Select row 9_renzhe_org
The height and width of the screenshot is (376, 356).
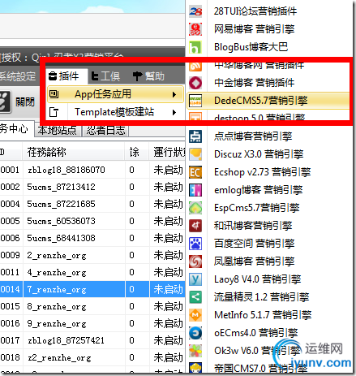(x=92, y=323)
